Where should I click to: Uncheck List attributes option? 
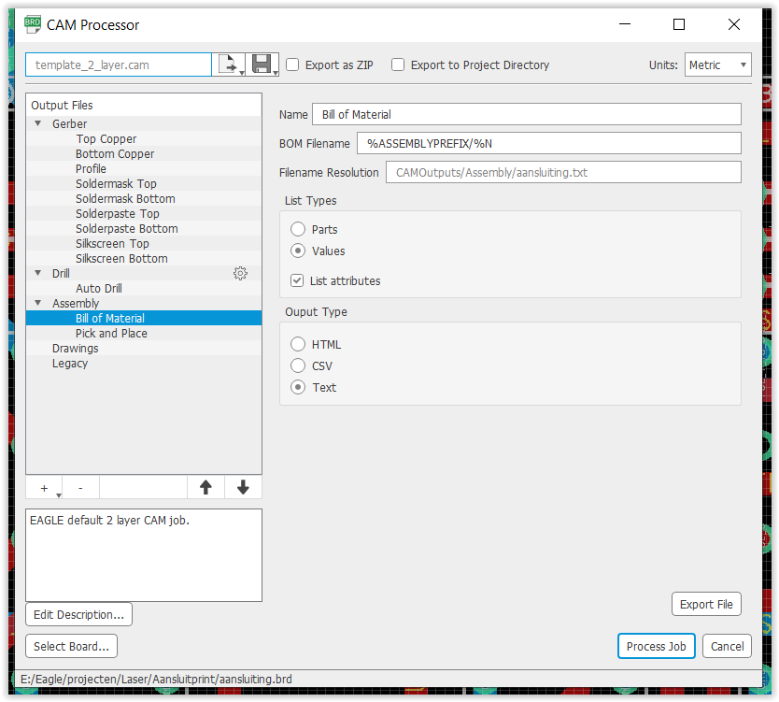(297, 281)
